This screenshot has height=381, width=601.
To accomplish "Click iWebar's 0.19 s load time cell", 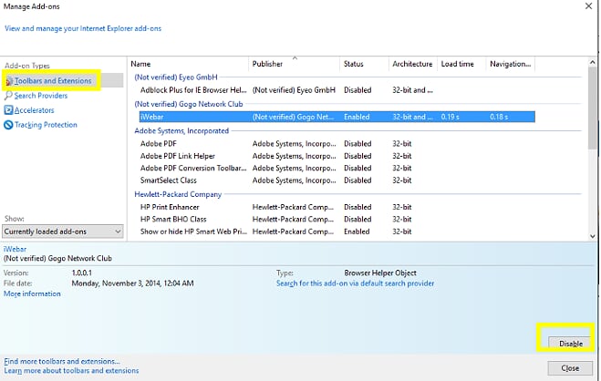I will [450, 117].
